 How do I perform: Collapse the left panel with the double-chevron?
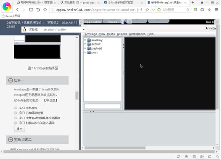pos(81,22)
